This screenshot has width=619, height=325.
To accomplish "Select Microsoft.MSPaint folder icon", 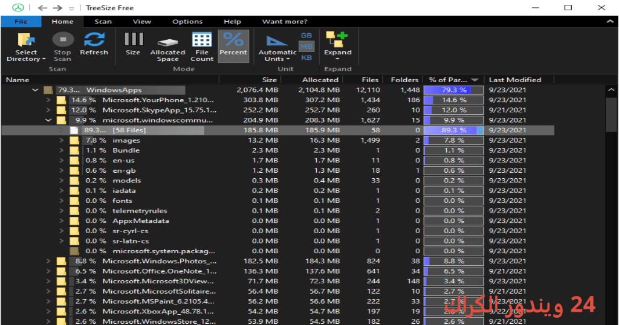I will click(x=61, y=301).
